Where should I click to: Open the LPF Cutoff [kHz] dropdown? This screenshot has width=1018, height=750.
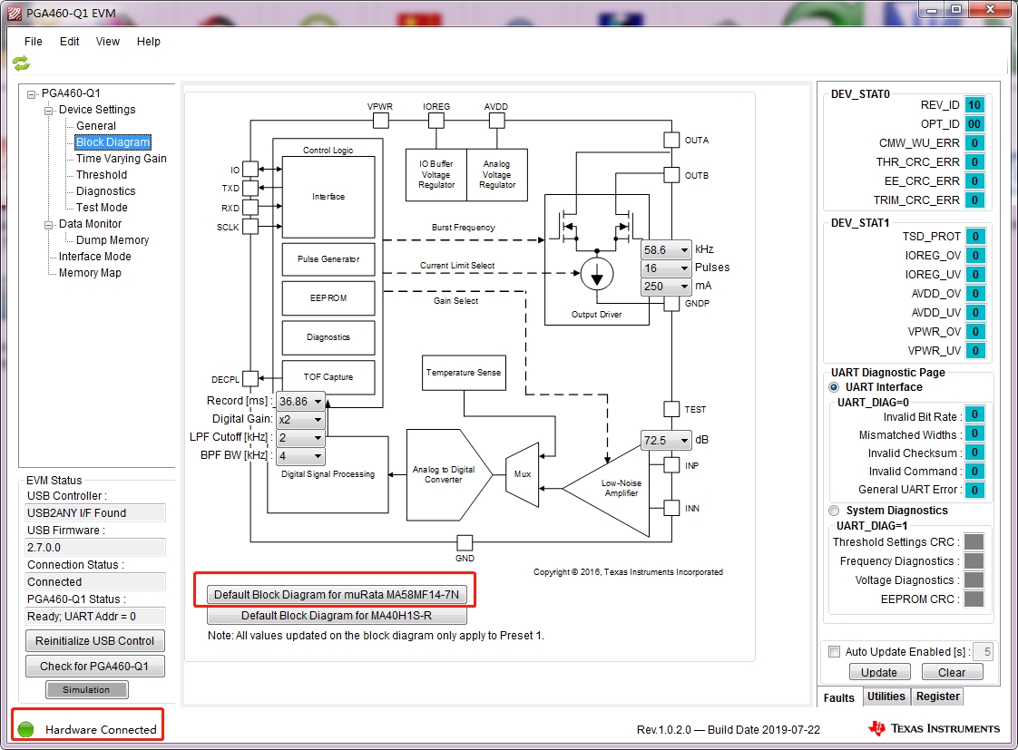point(301,438)
